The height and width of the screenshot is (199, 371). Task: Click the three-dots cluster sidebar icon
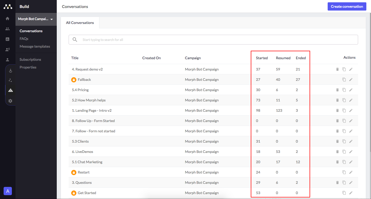click(10, 80)
